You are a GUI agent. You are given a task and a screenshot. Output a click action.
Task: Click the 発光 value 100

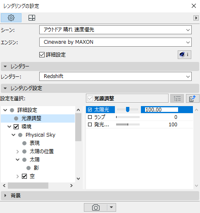(173, 125)
